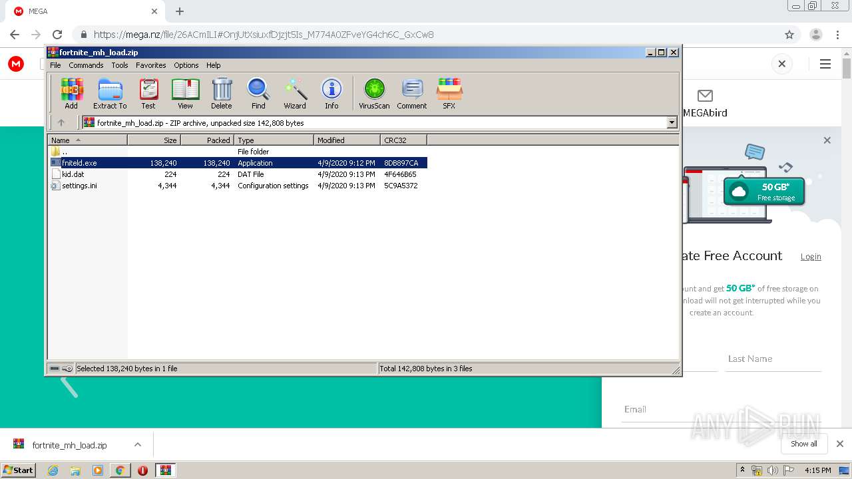Click the X circle button on MEGA header
The width and height of the screenshot is (852, 479).
tap(782, 64)
